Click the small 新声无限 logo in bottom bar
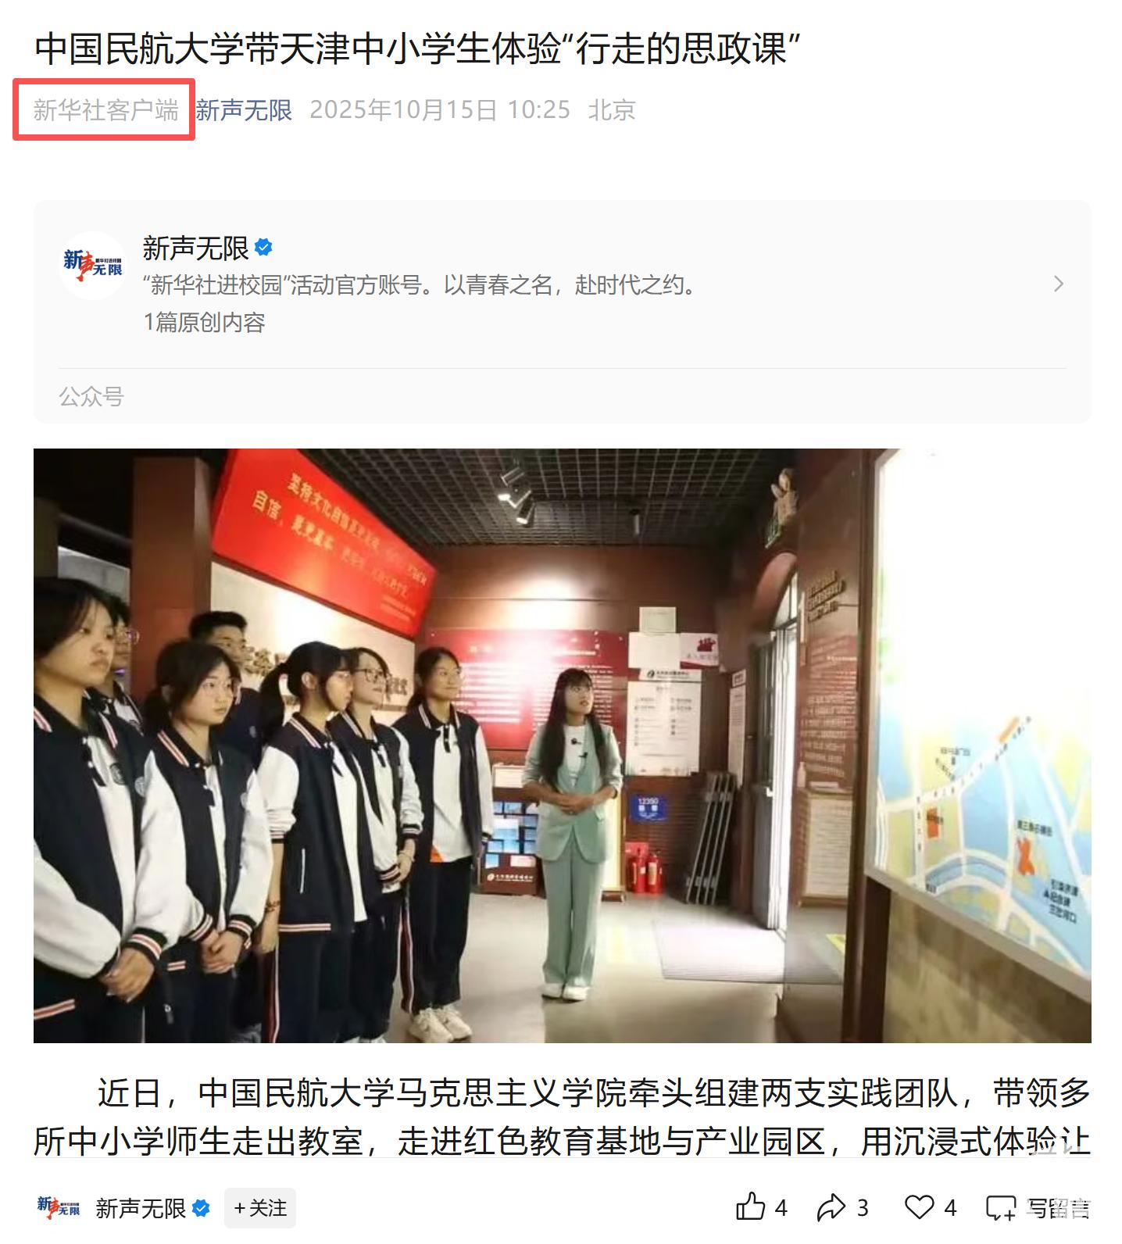 click(x=59, y=1208)
